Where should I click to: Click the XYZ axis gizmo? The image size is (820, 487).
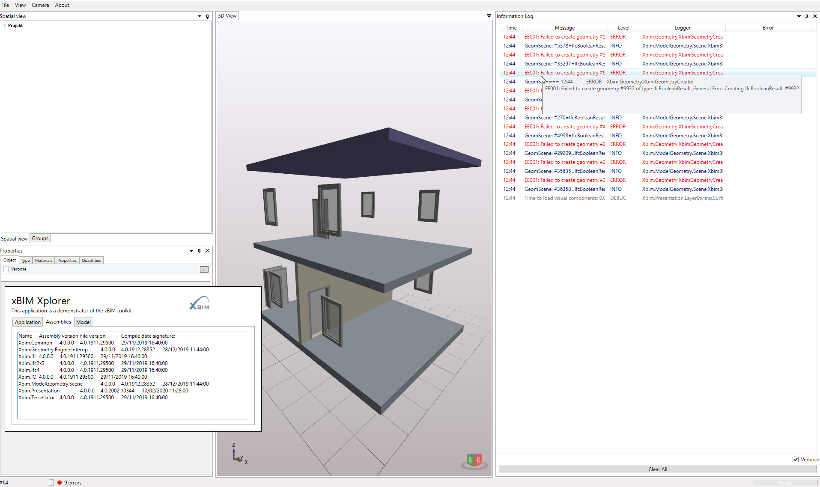[x=239, y=454]
